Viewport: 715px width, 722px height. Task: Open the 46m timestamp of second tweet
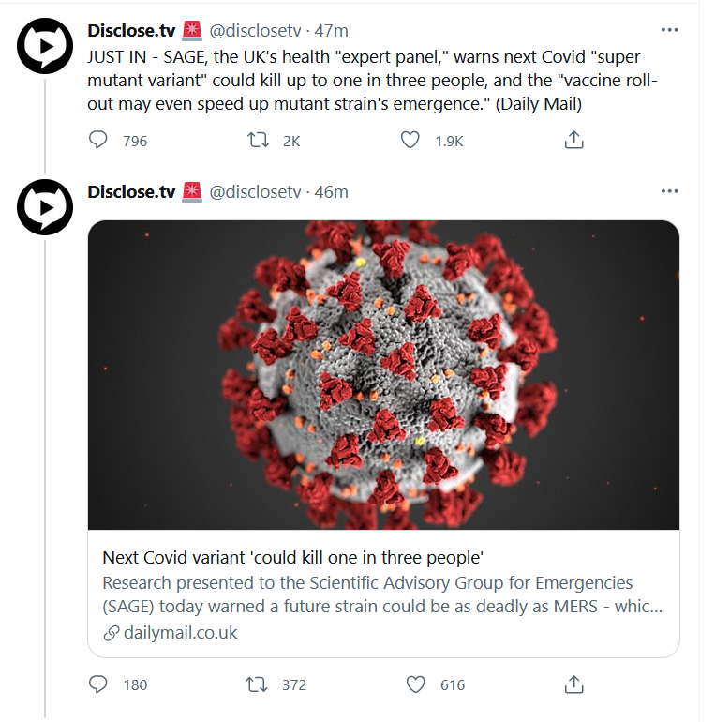point(332,191)
